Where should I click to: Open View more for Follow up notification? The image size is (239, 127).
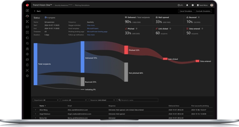pyautogui.click(x=91, y=35)
